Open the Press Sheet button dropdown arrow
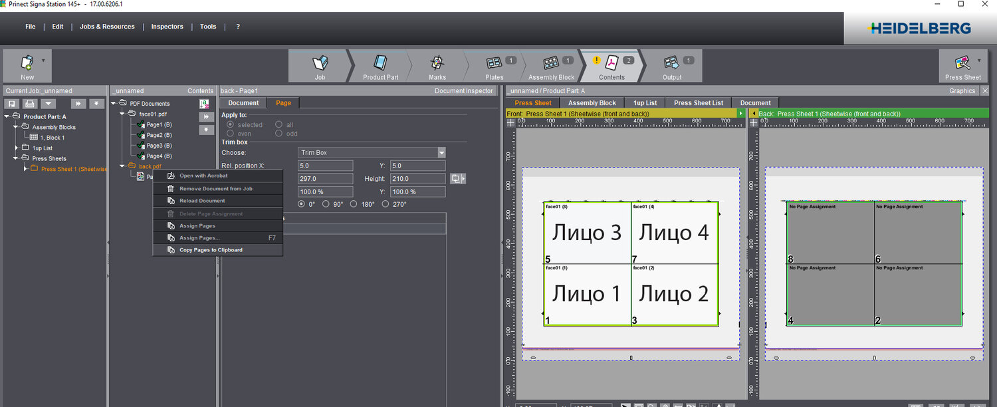This screenshot has height=407, width=997. click(x=979, y=60)
